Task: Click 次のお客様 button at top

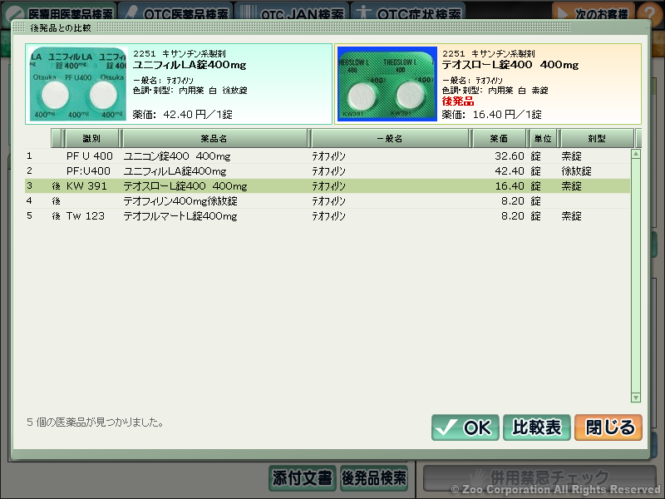Action: coord(594,12)
